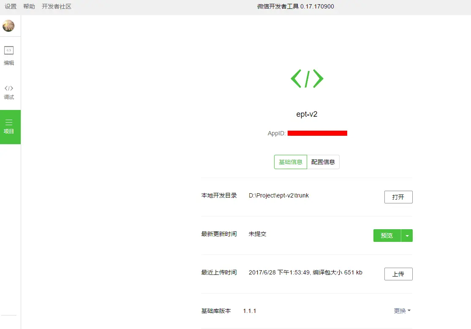471x329 pixels.
Task: Click the 微信开发者工具 0.17.170900 title
Action: [296, 6]
